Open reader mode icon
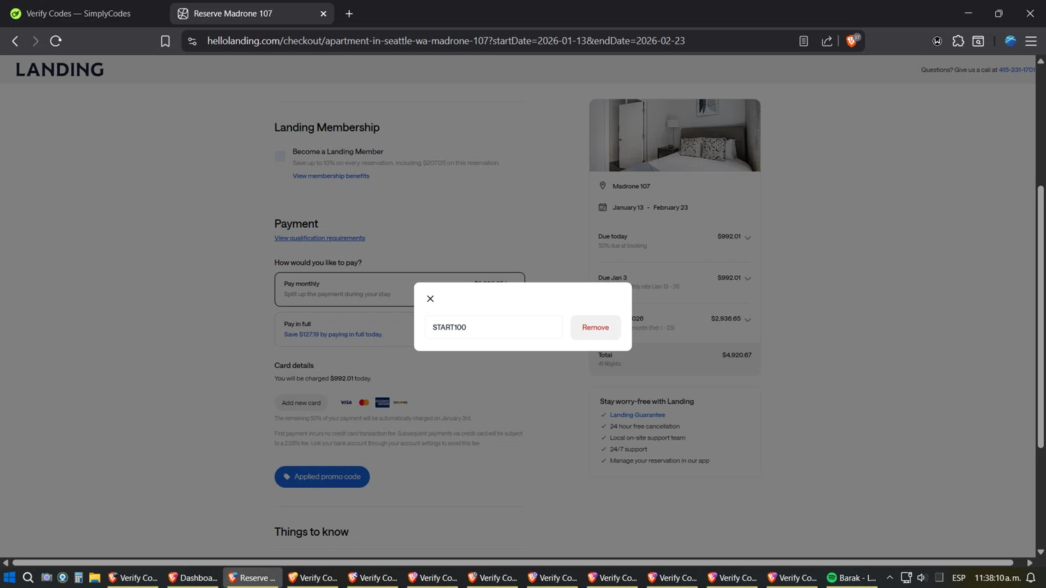This screenshot has height=588, width=1046. (x=803, y=41)
